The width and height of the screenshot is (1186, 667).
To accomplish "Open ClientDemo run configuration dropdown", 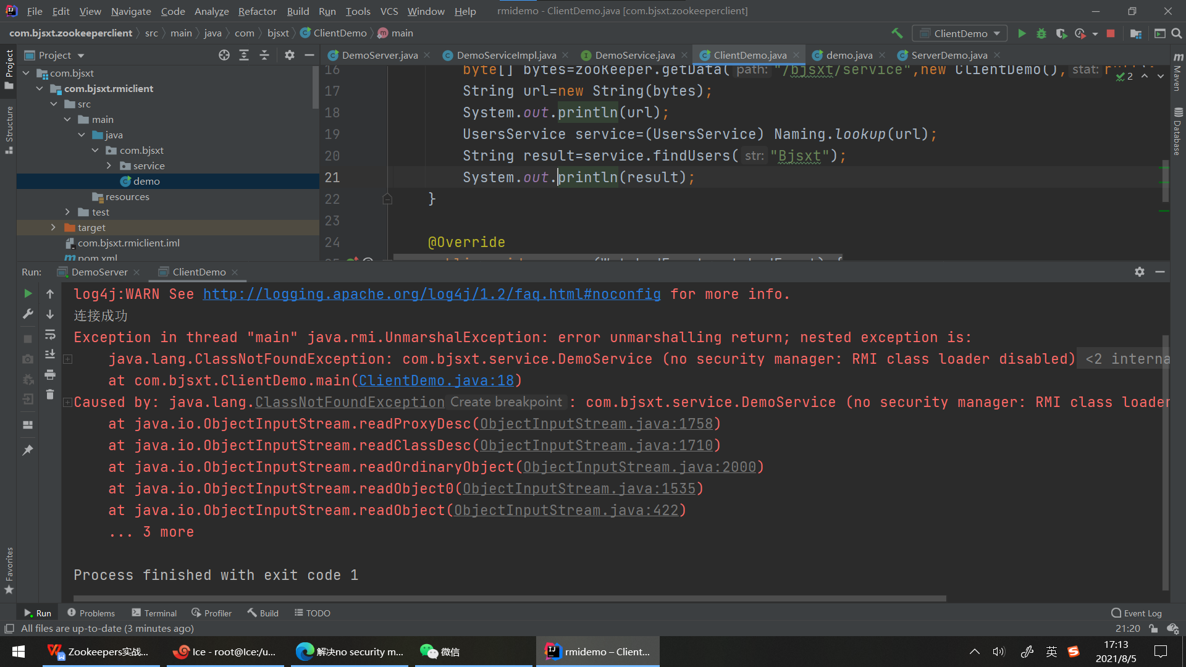I will pyautogui.click(x=961, y=33).
